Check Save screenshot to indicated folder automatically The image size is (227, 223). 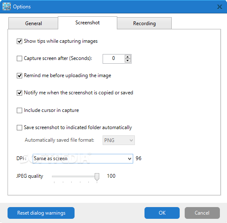click(19, 128)
